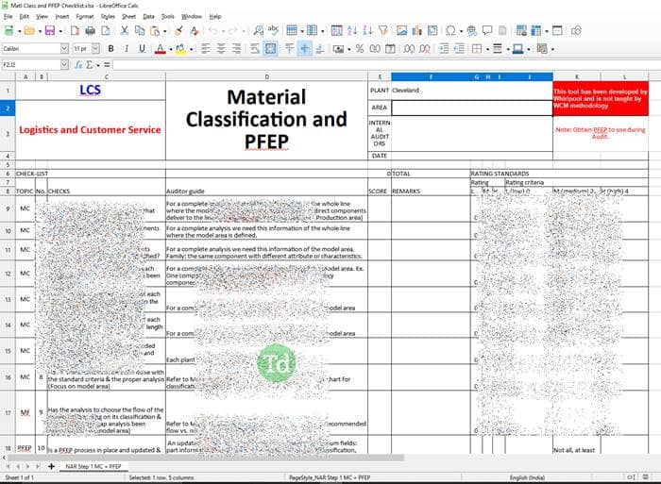Select the empty AREA value cell

(x=472, y=108)
